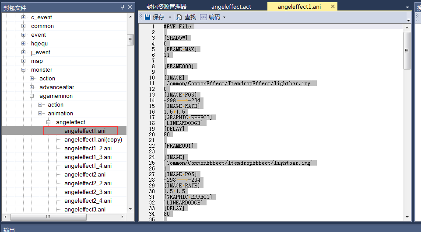This screenshot has width=421, height=232.
Task: Expand the c_event folder
Action: tap(23, 17)
